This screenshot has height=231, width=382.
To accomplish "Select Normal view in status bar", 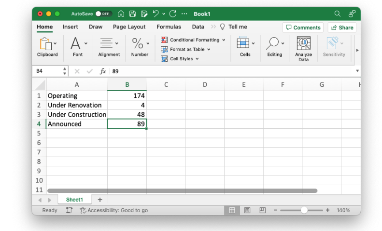I will (x=232, y=210).
